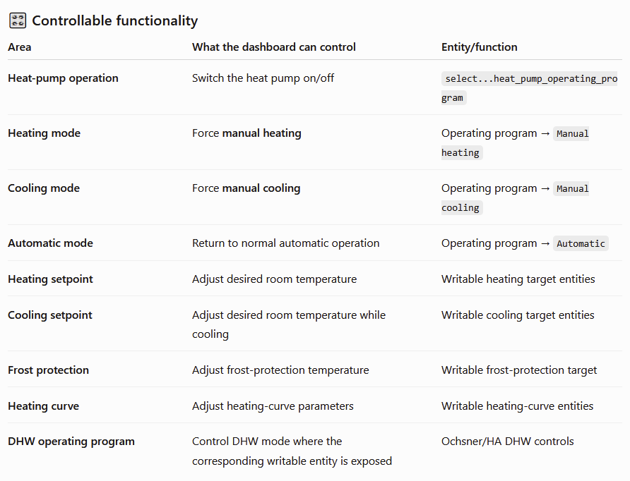
Task: Click the Manual heating code label
Action: pyautogui.click(x=515, y=142)
